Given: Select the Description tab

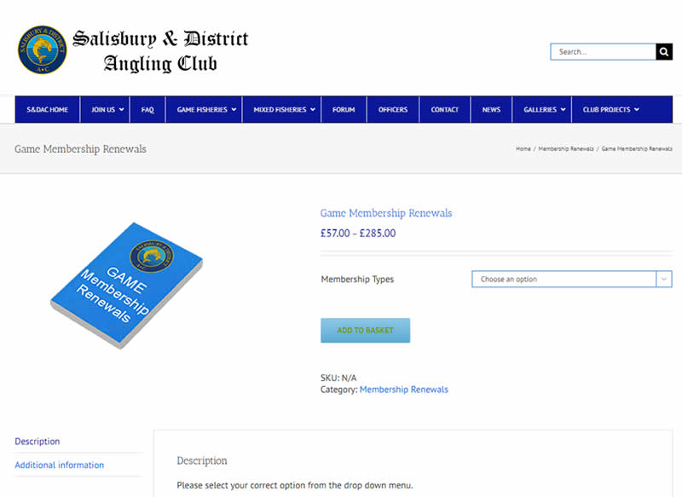Looking at the screenshot, I should tap(38, 442).
